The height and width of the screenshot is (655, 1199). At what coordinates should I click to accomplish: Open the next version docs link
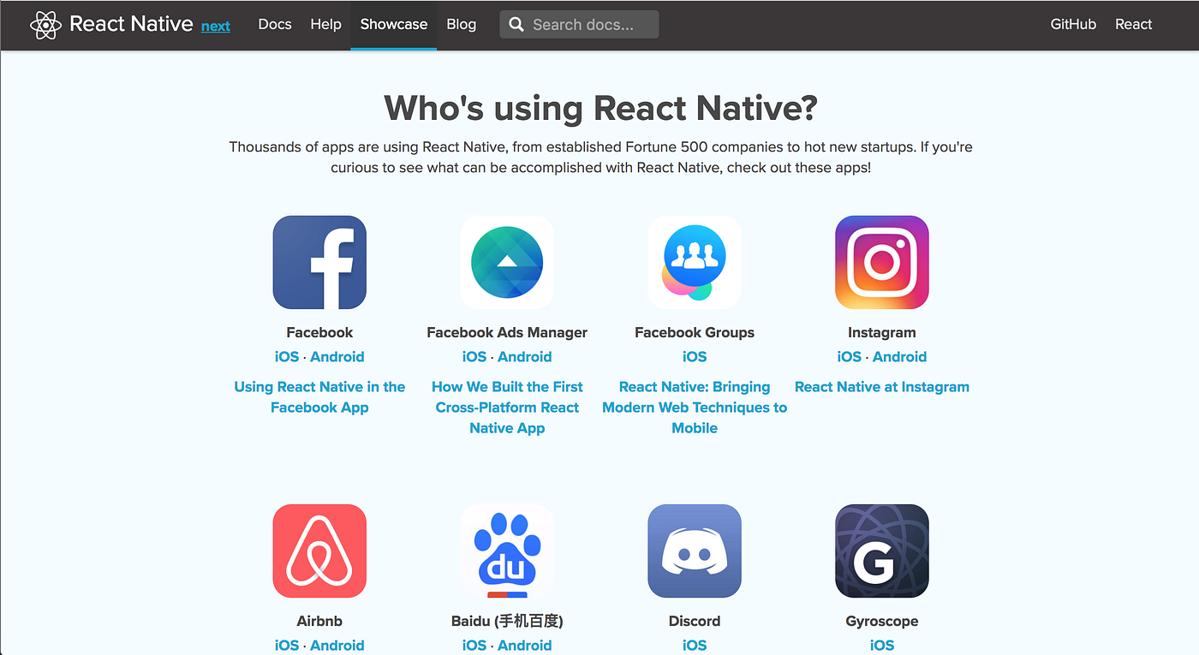[x=215, y=26]
